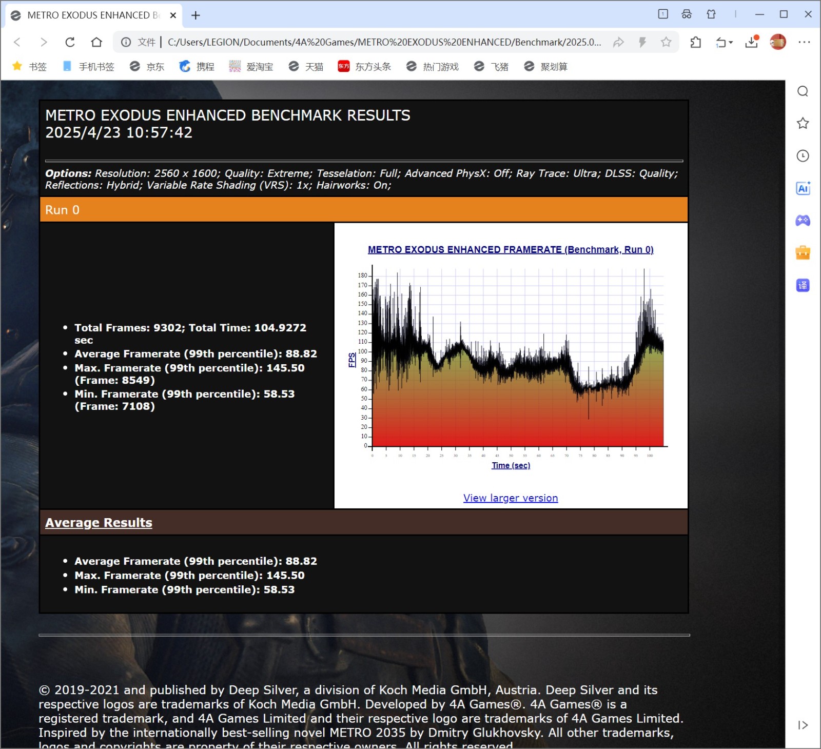Click the Run 0 orange header
Image resolution: width=821 pixels, height=749 pixels.
point(364,210)
